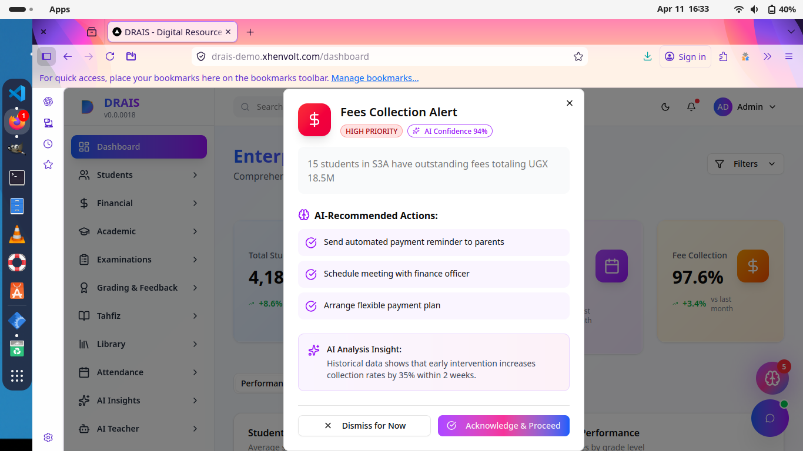This screenshot has height=451, width=803.
Task: Open the Firefox sidebar bookmarks star
Action: click(48, 165)
